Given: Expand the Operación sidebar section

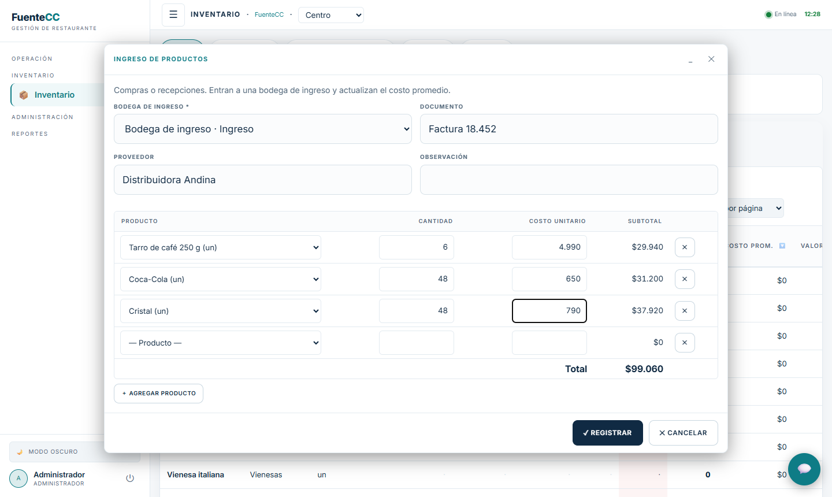Looking at the screenshot, I should (x=32, y=59).
